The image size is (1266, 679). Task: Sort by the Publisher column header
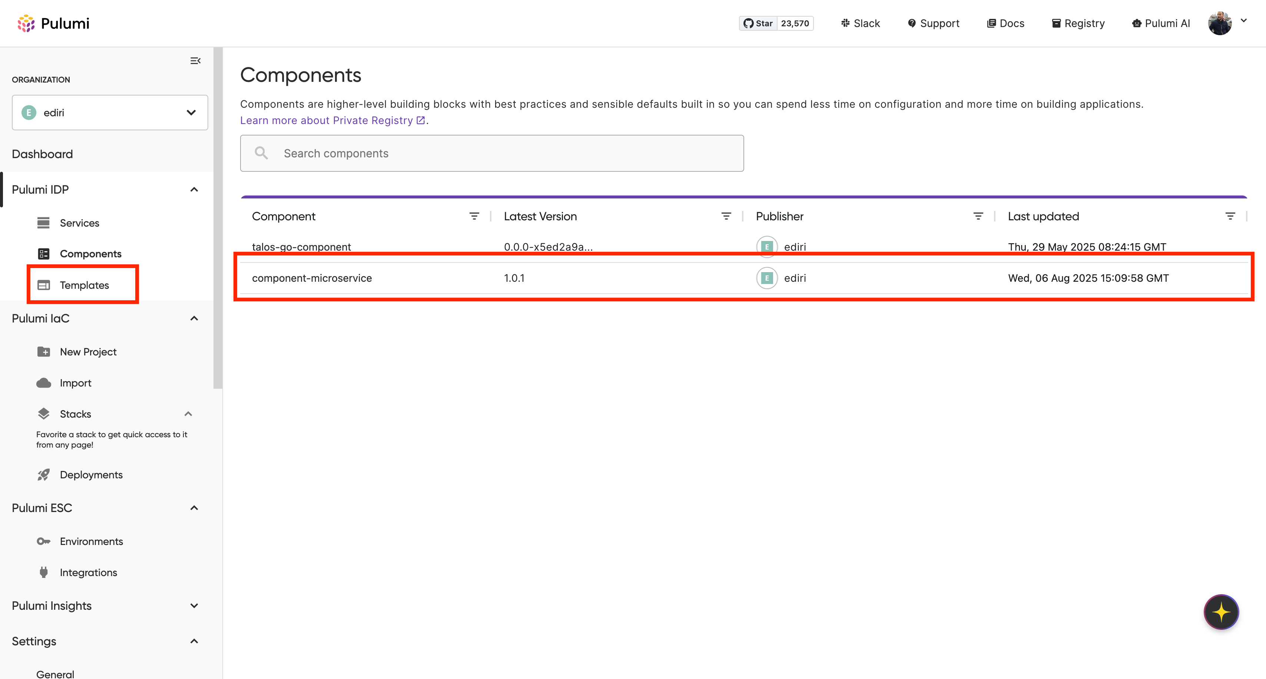779,217
